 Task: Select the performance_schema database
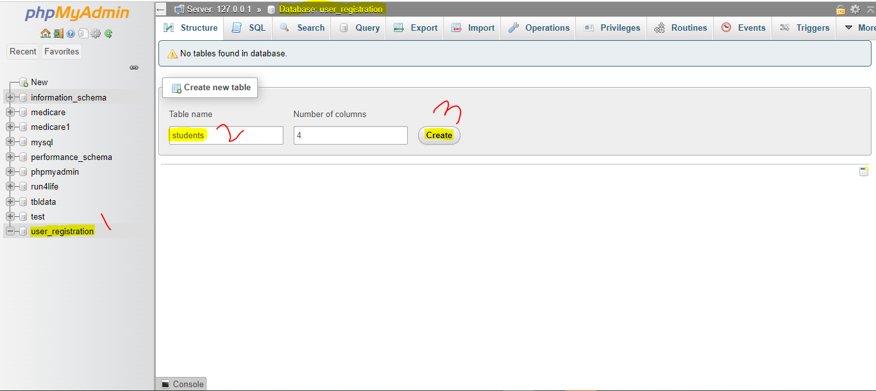point(71,157)
